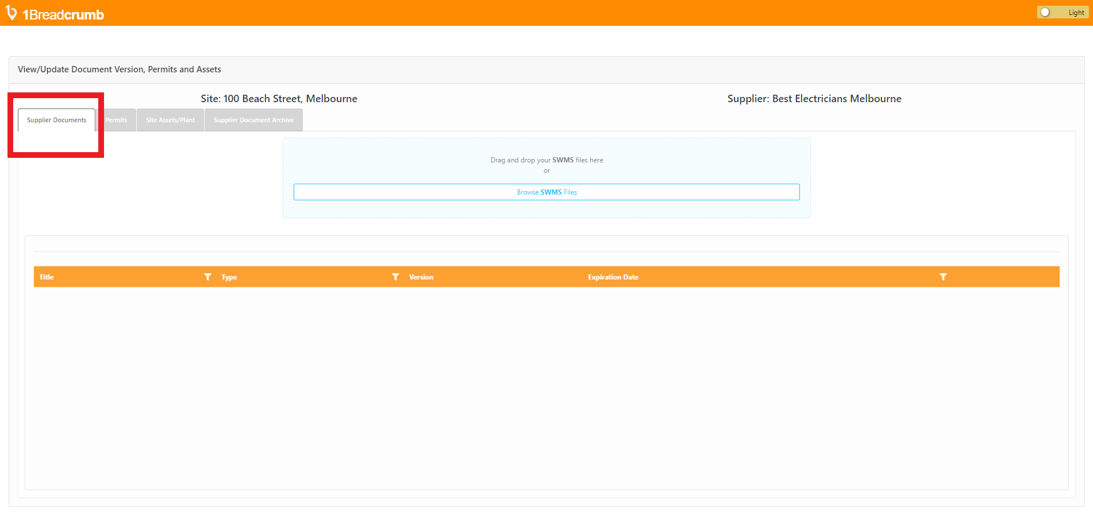Viewport: 1093px width, 520px height.
Task: Select the Supplier Documents tab
Action: (56, 120)
